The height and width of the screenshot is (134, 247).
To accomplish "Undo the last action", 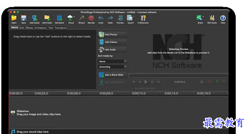I will click(x=101, y=19).
